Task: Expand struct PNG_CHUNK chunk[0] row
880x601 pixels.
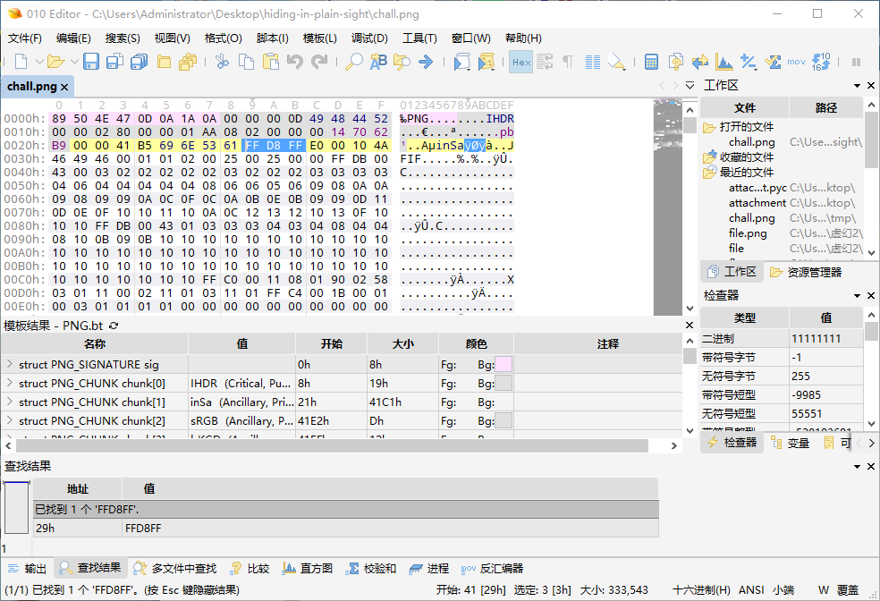Action: pos(10,384)
